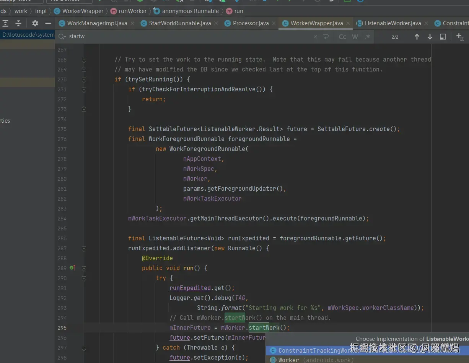Viewport: 469px width, 363px height.
Task: Click the collapse all icon in project panel
Action: (18, 23)
